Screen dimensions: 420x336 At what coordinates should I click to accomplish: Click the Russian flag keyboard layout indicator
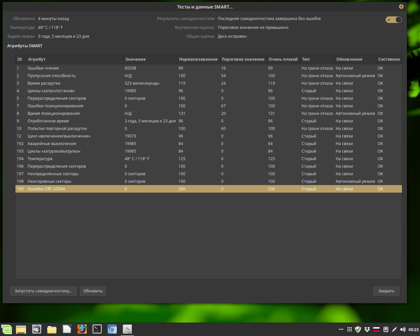pyautogui.click(x=376, y=329)
